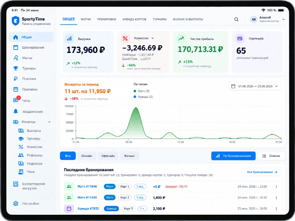Expand the Комиссии card dropdown
This screenshot has width=295, height=221.
point(152,38)
